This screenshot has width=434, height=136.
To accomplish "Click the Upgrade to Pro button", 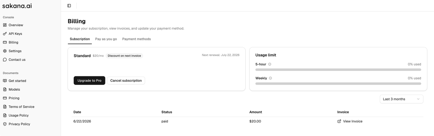I will click(89, 81).
